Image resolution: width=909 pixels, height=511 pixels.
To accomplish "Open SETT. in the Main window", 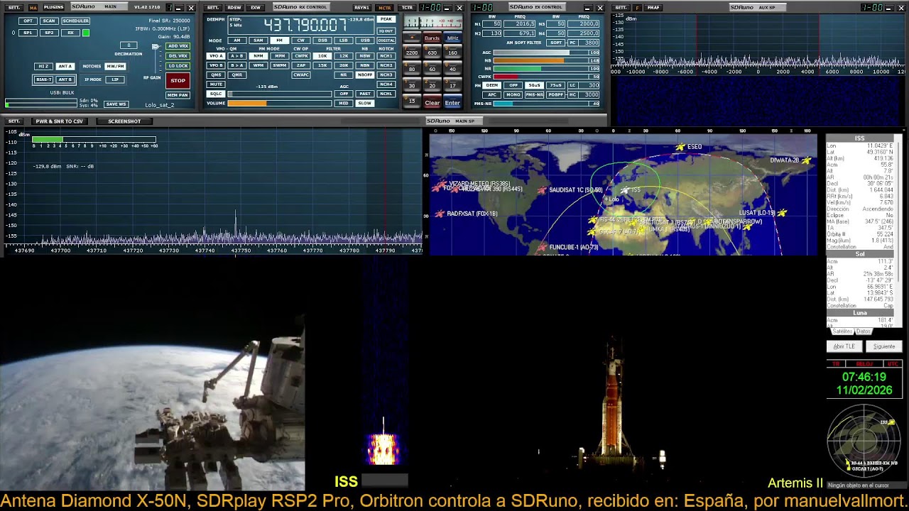I will pos(14,7).
